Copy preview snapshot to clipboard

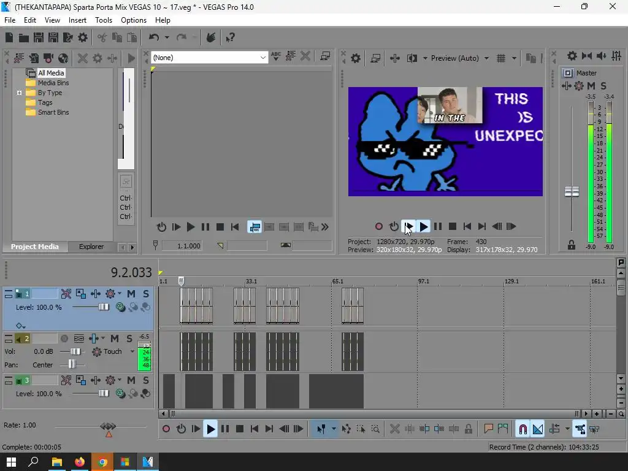[530, 58]
